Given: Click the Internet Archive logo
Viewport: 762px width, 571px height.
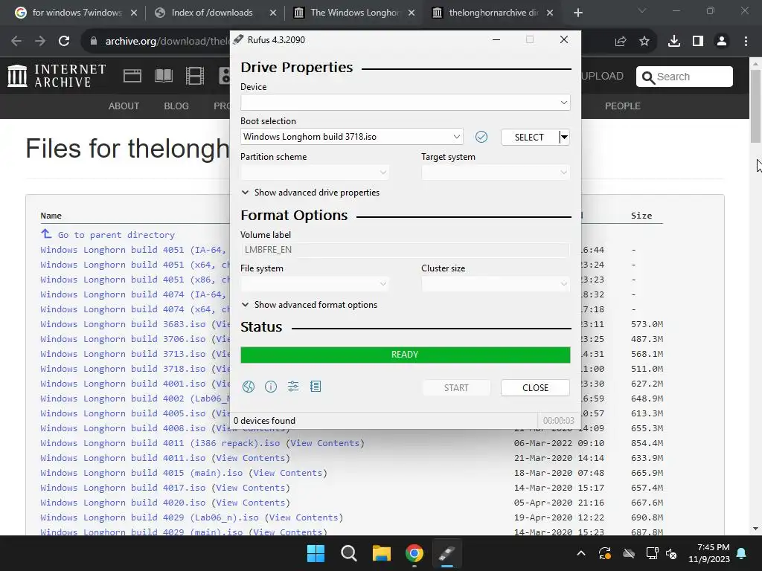Looking at the screenshot, I should pos(57,77).
